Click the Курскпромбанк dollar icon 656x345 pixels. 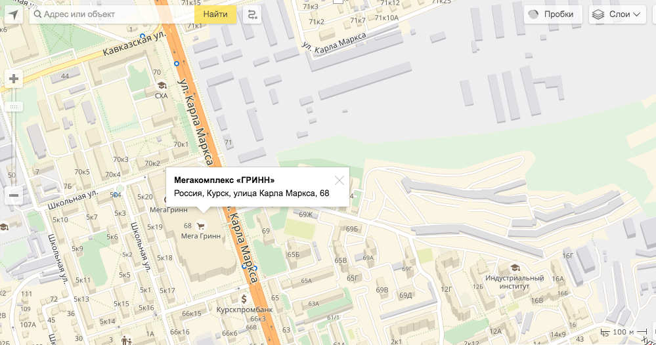coord(244,299)
